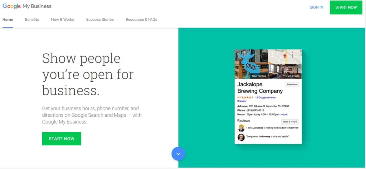Click START NOW button under the headline
366x169 pixels.
61,139
